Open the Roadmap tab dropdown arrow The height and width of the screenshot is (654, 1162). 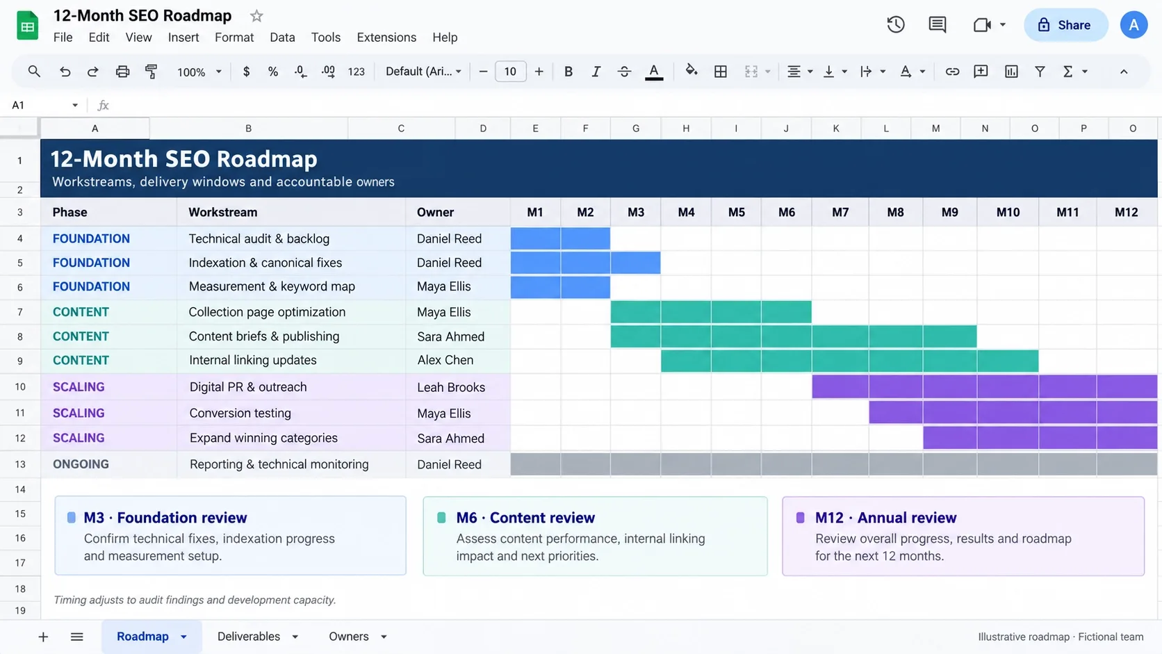(183, 637)
